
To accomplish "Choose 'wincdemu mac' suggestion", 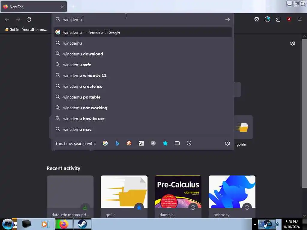I will (142, 129).
